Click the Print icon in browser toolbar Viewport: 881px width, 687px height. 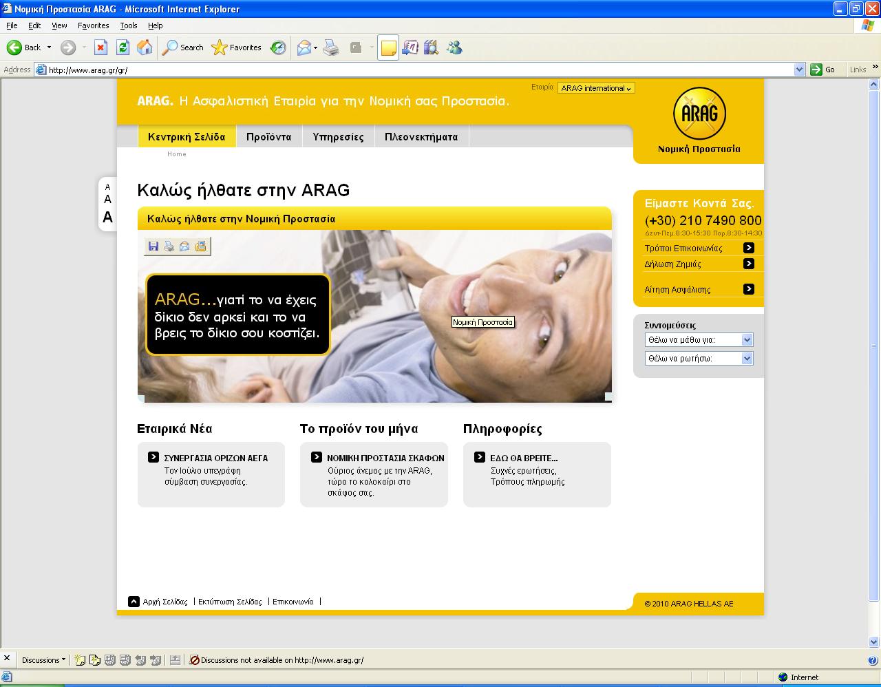331,47
